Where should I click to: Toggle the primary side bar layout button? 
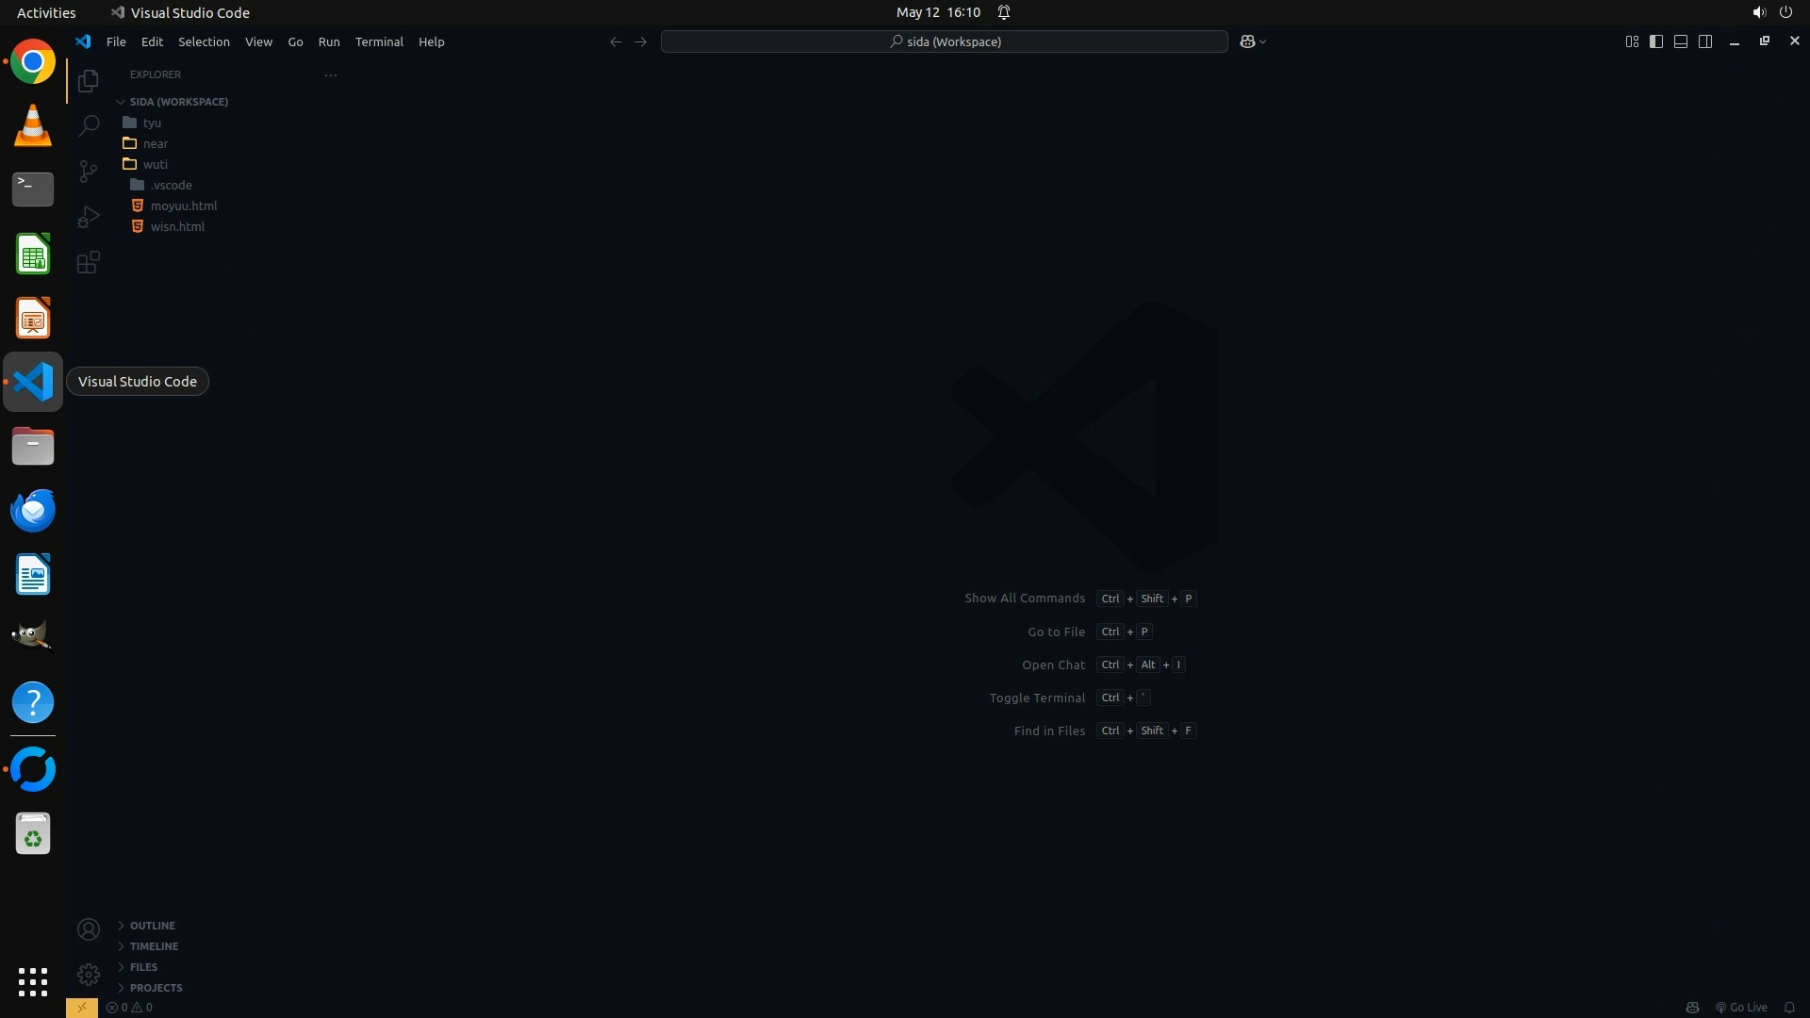click(1656, 41)
